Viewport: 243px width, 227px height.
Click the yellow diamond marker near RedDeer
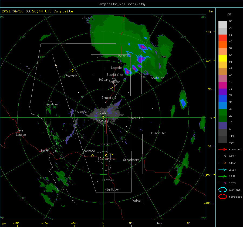111,88
